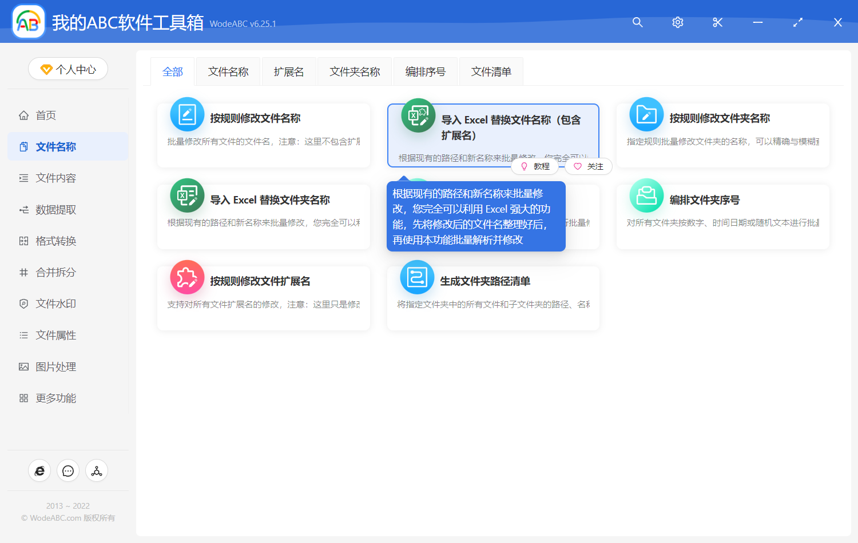Open the 按规则修改文件夹名称 folder icon
Image resolution: width=858 pixels, height=543 pixels.
(x=646, y=114)
